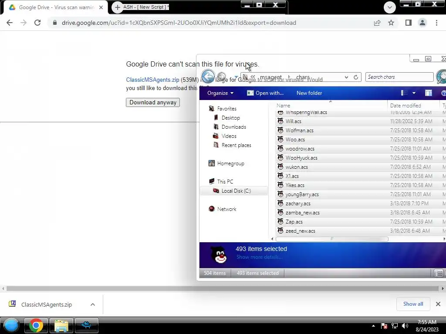
Task: Select Network in navigation pane
Action: click(x=226, y=209)
